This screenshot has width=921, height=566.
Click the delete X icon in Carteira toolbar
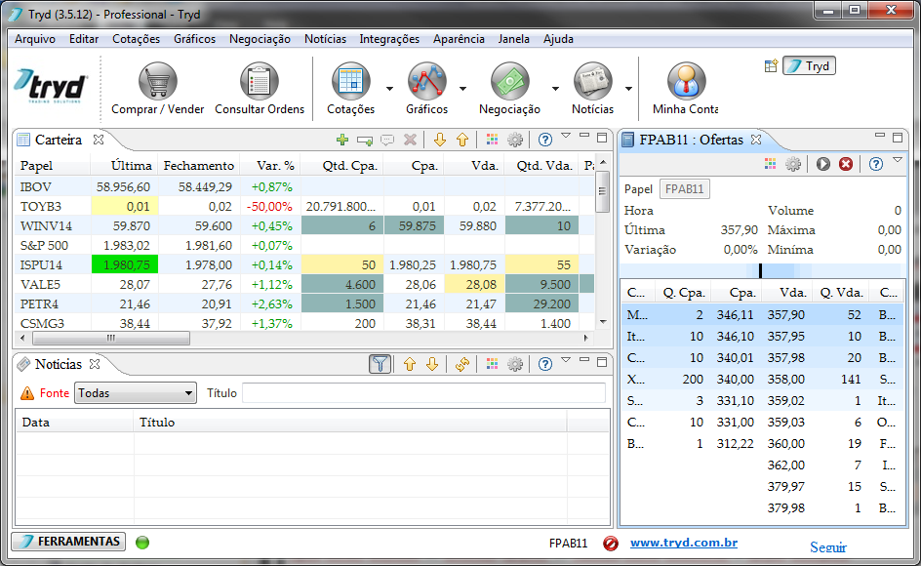(x=410, y=140)
